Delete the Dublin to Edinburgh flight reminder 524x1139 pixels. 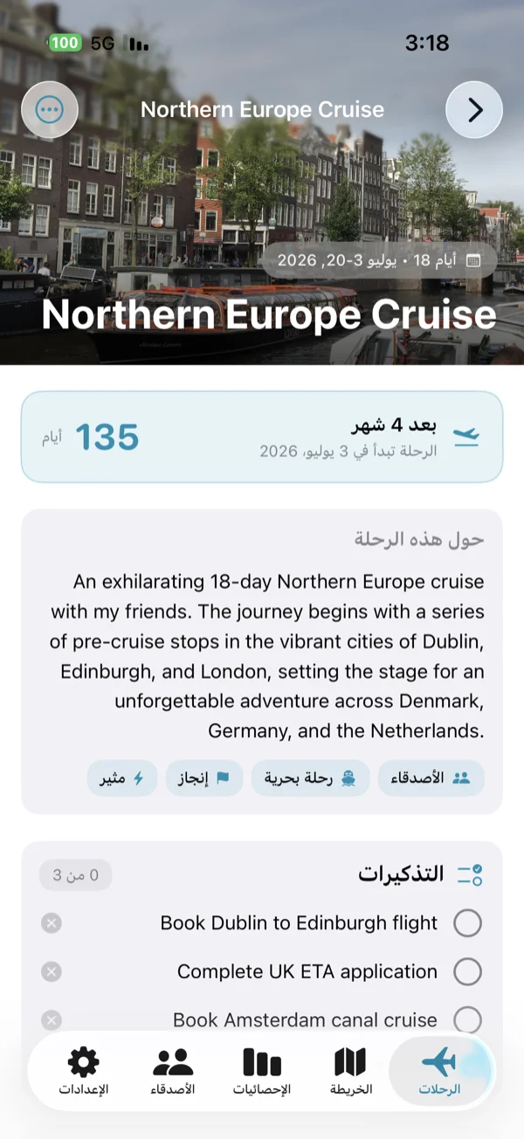(x=52, y=923)
